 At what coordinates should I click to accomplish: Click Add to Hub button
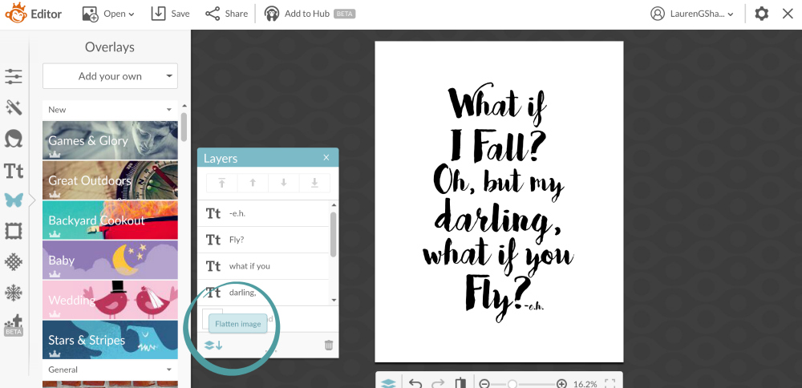310,14
